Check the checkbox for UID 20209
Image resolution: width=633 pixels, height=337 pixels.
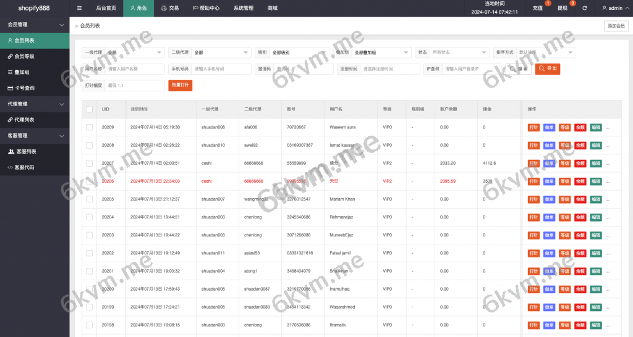click(x=89, y=127)
